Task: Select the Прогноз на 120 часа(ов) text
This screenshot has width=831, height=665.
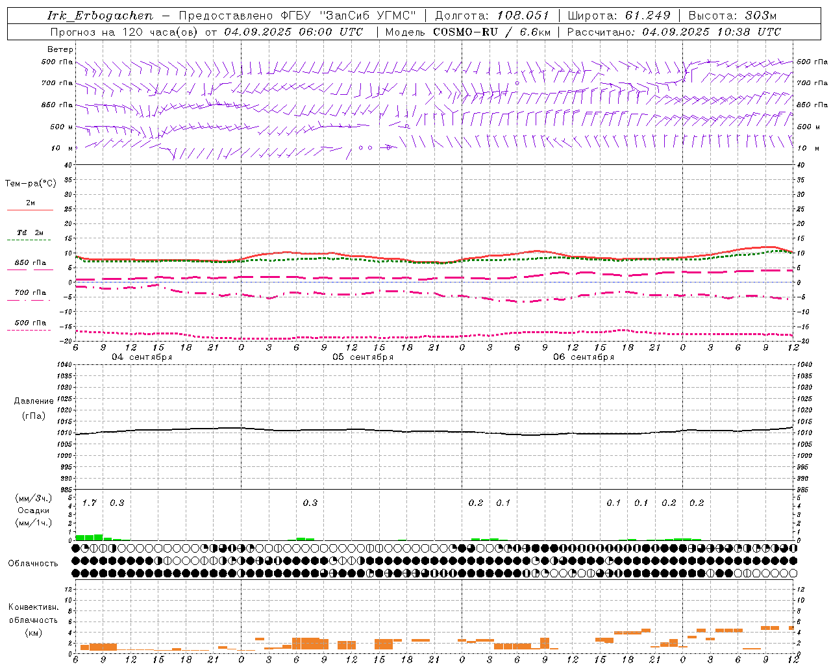Action: 125,32
